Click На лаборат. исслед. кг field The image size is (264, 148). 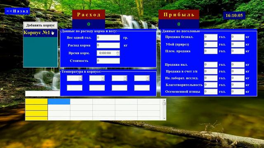pos(238,78)
